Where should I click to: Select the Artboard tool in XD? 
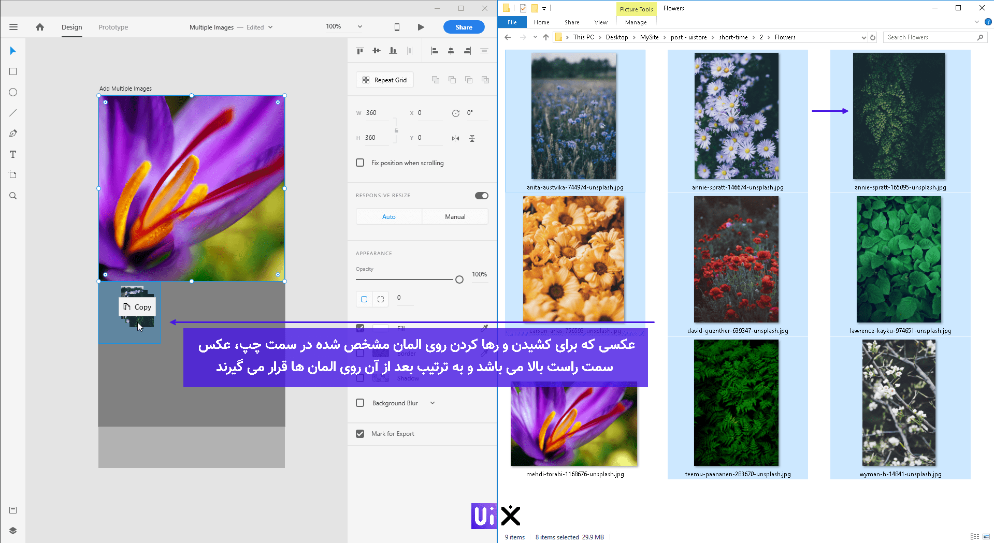click(x=13, y=175)
